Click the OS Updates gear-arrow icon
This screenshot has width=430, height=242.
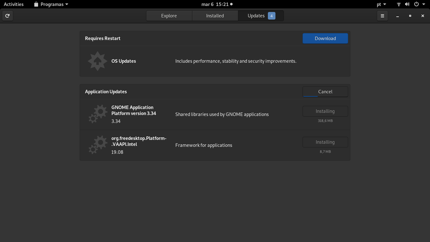click(x=98, y=61)
